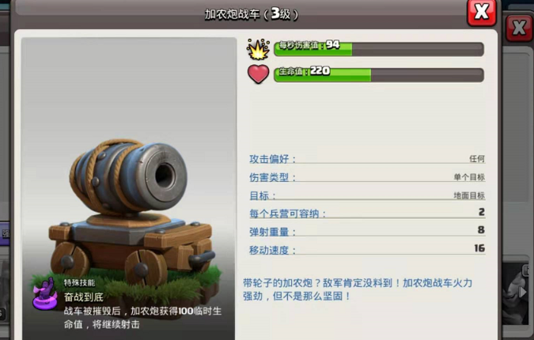Image resolution: width=534 pixels, height=340 pixels.
Task: Tap the arrow icon behind the dialog edge
Action: point(521,292)
